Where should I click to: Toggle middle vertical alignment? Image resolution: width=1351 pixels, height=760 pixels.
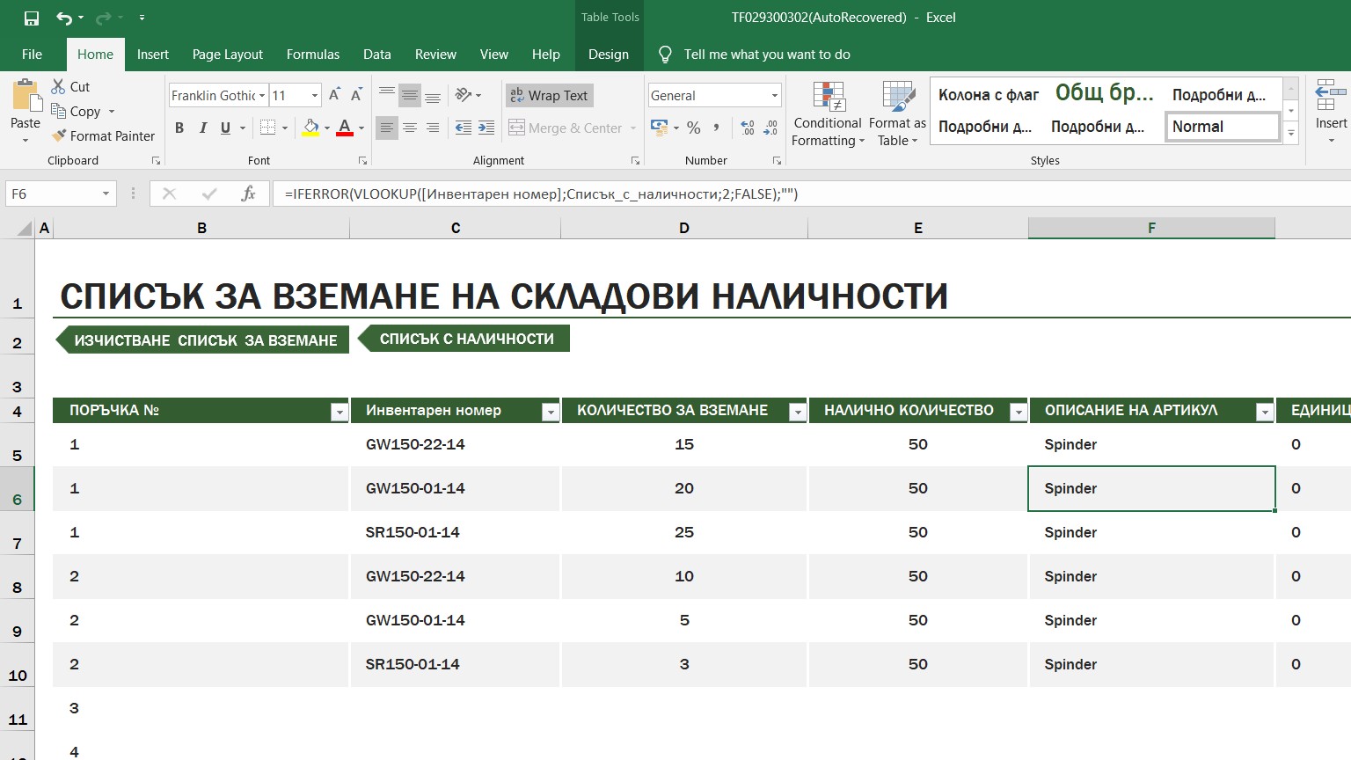[410, 95]
